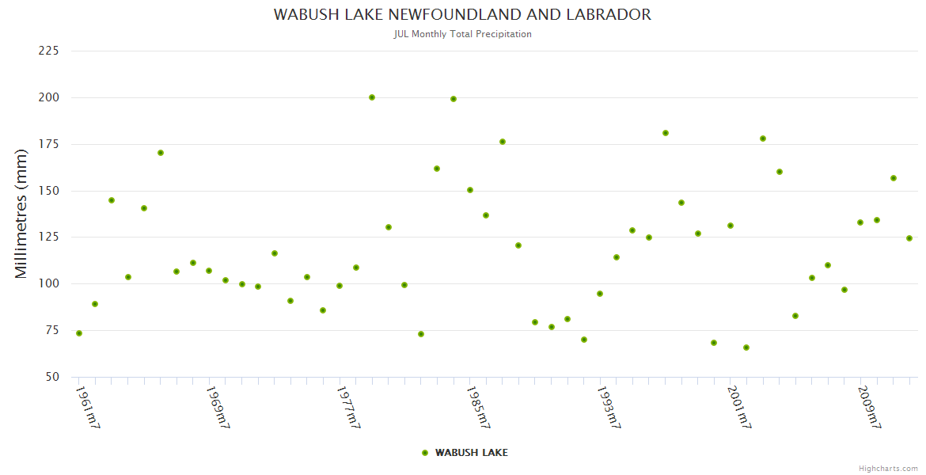The width and height of the screenshot is (926, 475).
Task: Select the last data point on the right
Action: pos(909,238)
